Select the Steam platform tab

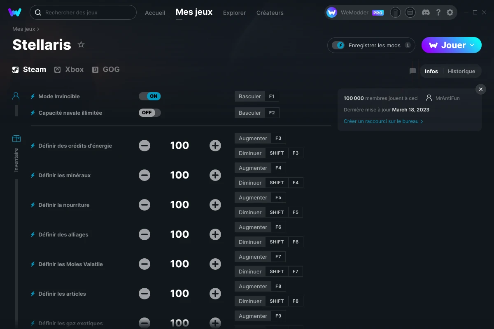click(x=29, y=70)
